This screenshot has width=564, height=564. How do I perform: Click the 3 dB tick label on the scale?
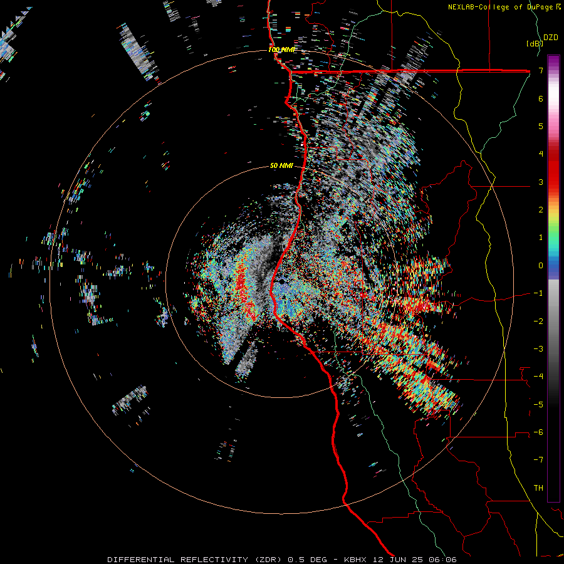(541, 182)
